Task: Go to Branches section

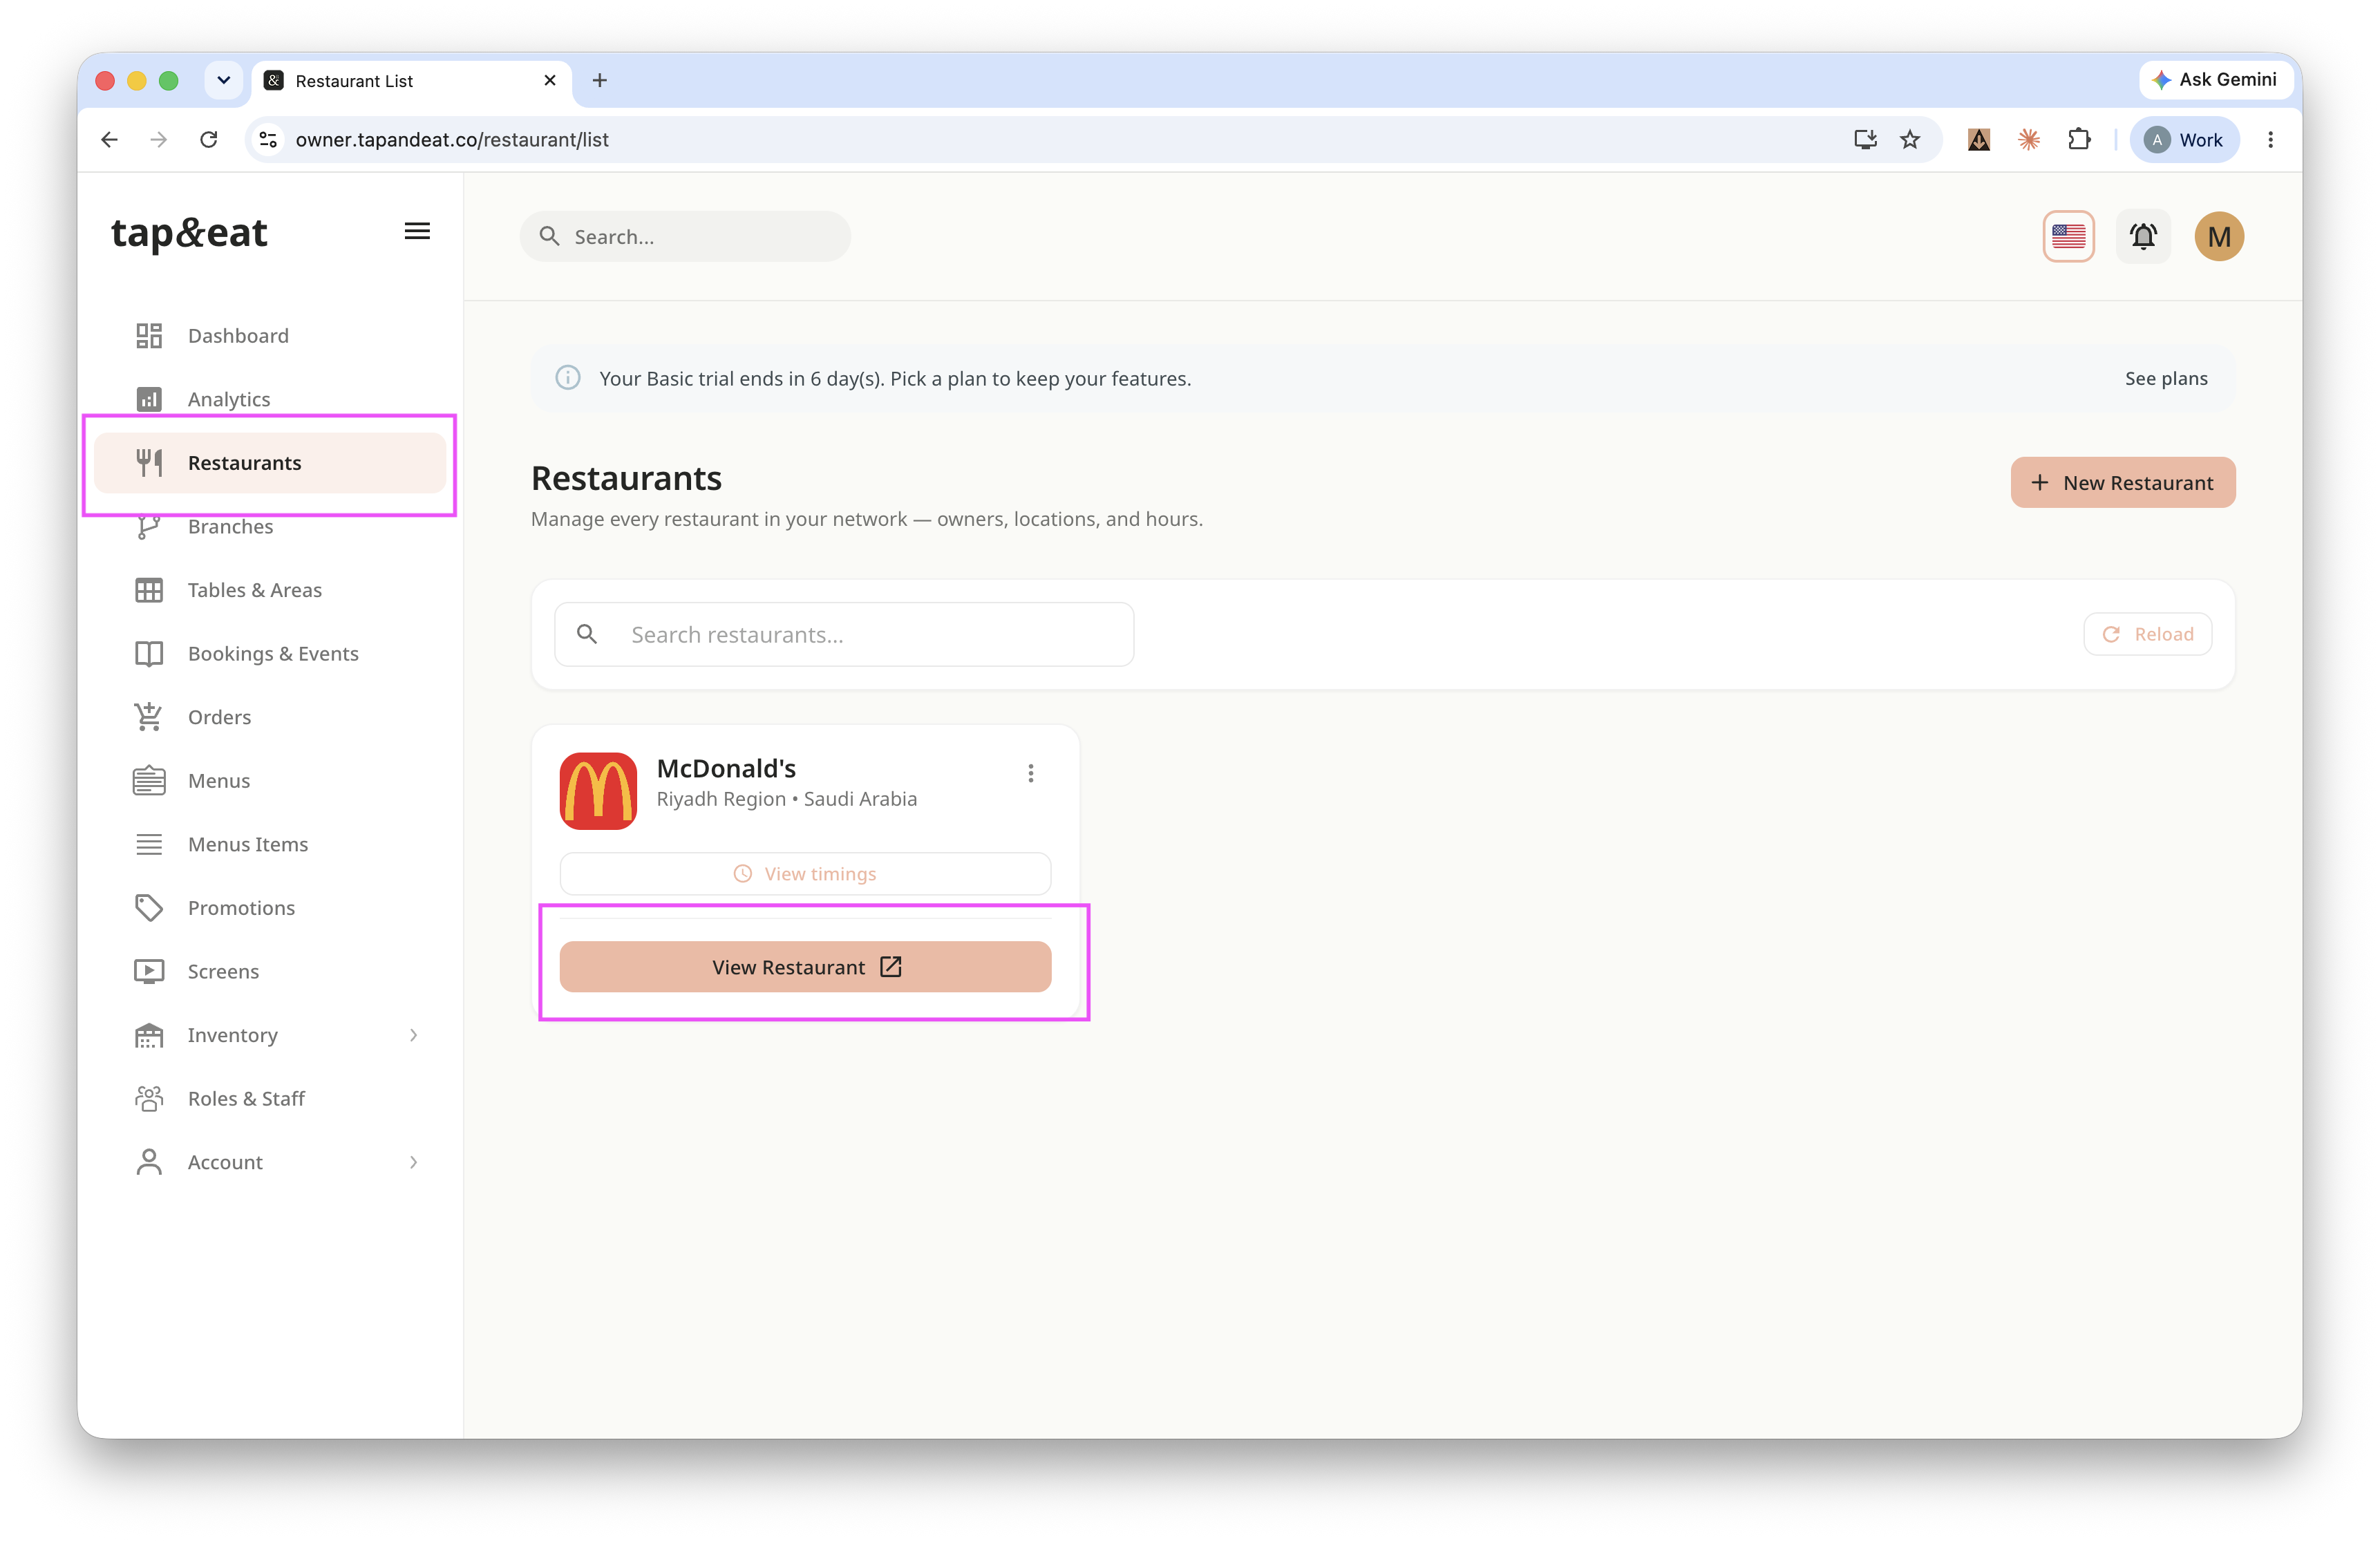Action: point(270,527)
